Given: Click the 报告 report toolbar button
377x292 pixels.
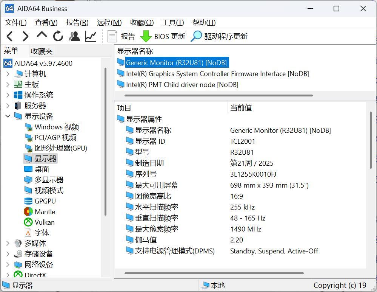Looking at the screenshot, I should 121,36.
